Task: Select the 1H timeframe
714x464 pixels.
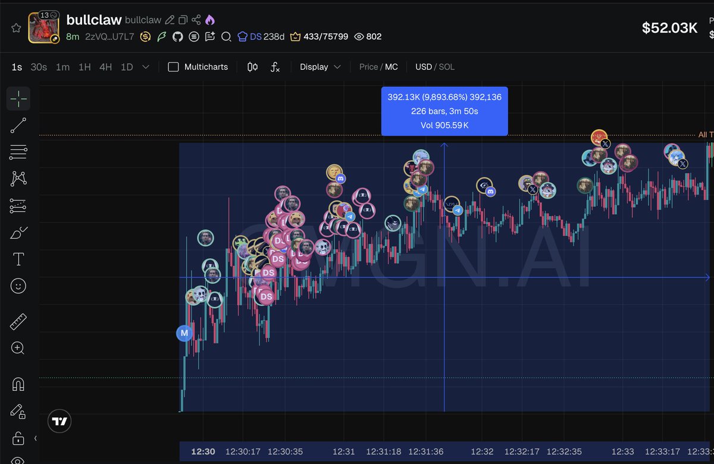Action: [84, 67]
